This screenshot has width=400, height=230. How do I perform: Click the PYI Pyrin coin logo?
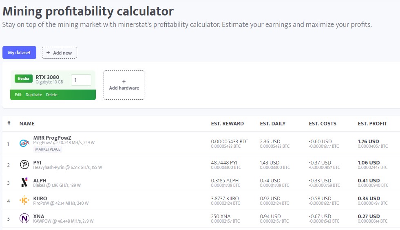tap(24, 164)
